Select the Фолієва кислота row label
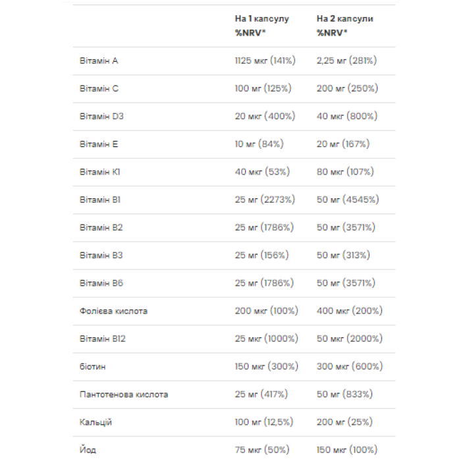The image size is (461, 461). (113, 311)
